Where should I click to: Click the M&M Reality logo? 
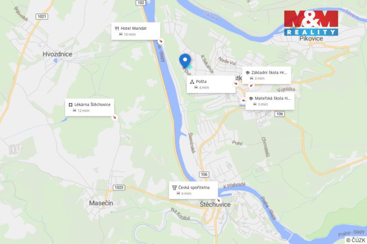[311, 23]
